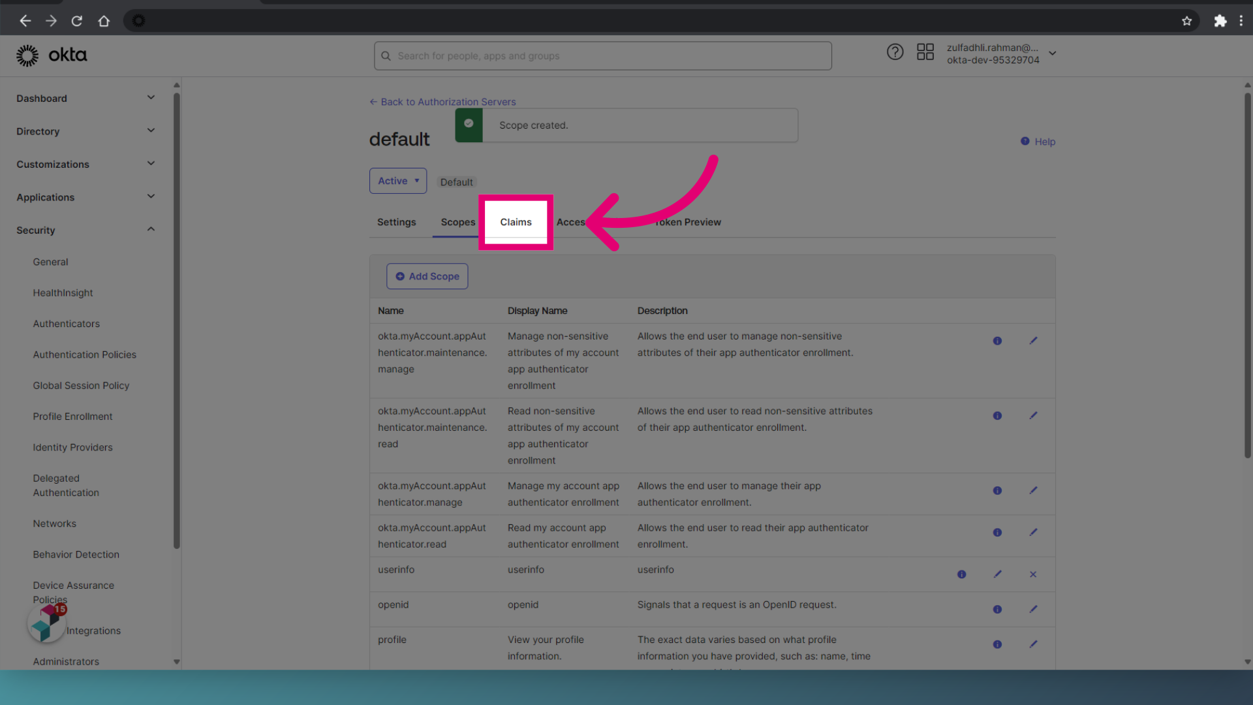Click the info icon for userinfo scope

[x=961, y=574]
